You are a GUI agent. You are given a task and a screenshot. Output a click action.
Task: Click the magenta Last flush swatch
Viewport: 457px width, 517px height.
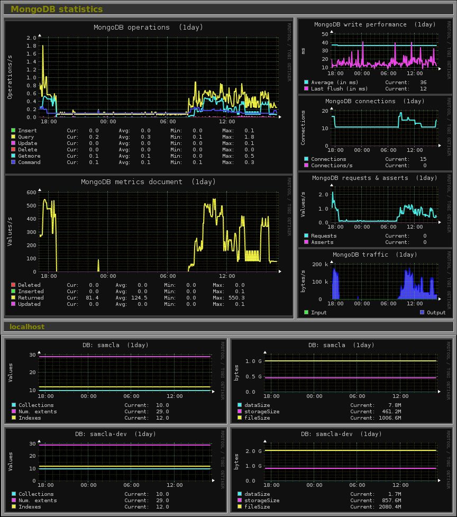(x=306, y=89)
